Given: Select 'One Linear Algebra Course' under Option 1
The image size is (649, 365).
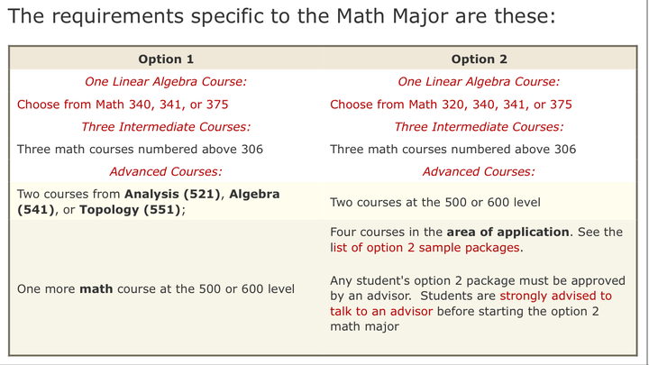Looking at the screenshot, I should (x=166, y=82).
